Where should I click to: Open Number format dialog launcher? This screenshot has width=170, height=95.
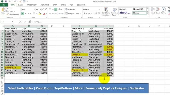point(100,17)
